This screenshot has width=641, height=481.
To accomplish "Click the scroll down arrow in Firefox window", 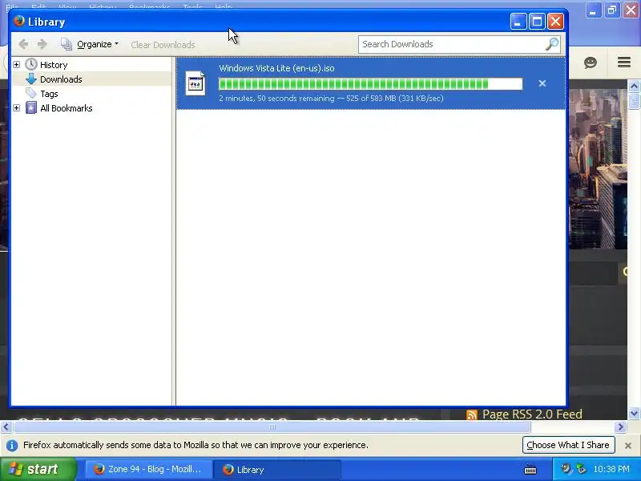I will point(634,414).
